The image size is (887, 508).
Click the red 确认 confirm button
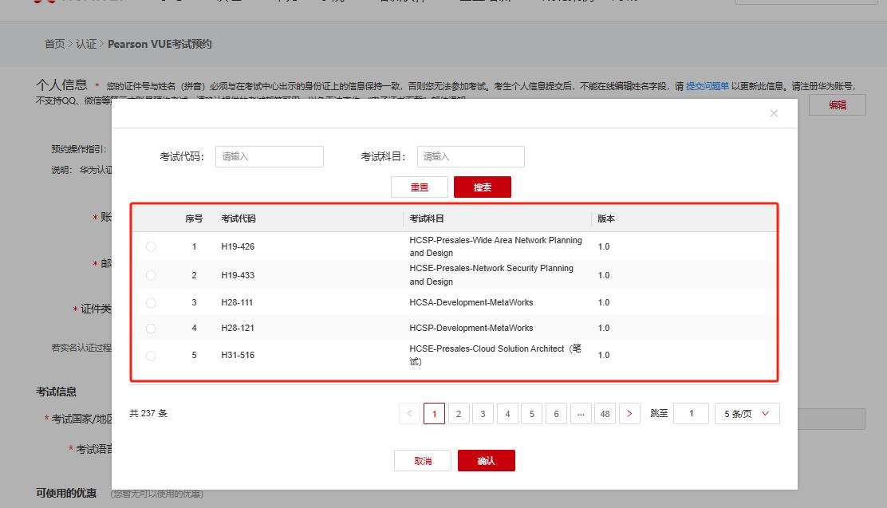tap(487, 460)
